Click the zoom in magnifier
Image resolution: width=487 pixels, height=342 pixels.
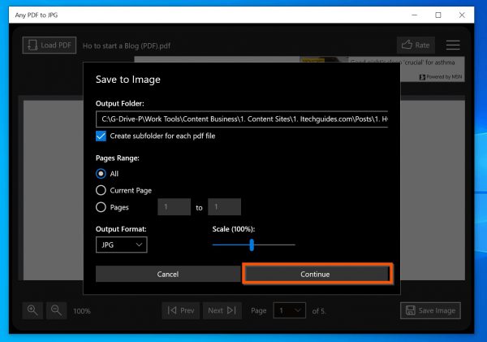tap(33, 310)
